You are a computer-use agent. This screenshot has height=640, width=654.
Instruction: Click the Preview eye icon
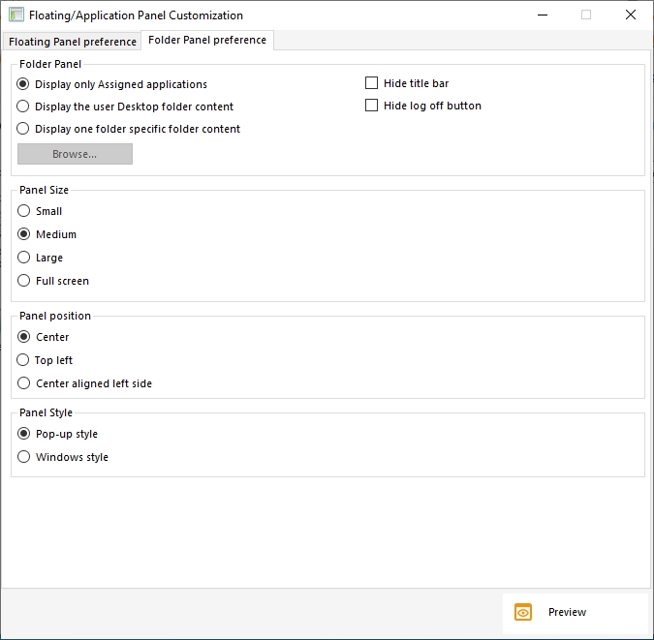coord(523,612)
